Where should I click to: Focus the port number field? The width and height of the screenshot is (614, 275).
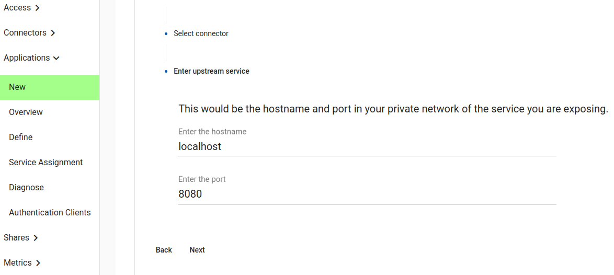pos(367,194)
